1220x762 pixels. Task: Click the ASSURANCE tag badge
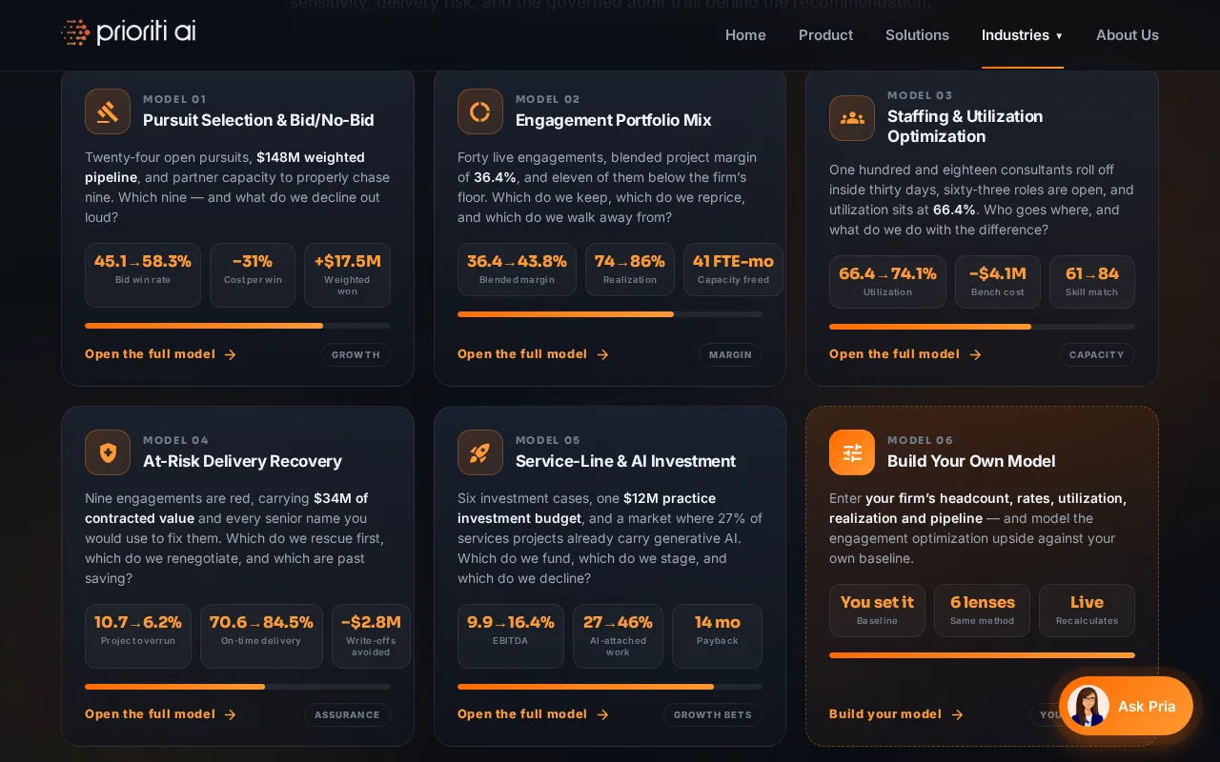click(x=347, y=714)
